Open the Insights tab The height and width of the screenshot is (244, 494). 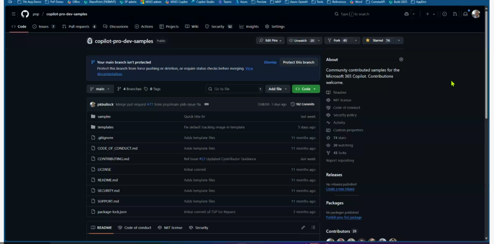point(249,26)
